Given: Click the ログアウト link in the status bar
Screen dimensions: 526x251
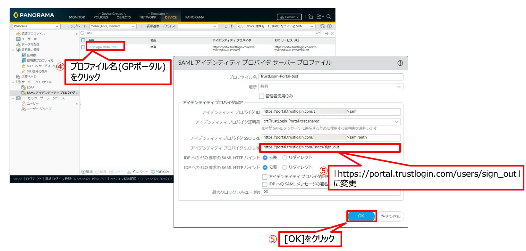Looking at the screenshot, I should (34, 179).
